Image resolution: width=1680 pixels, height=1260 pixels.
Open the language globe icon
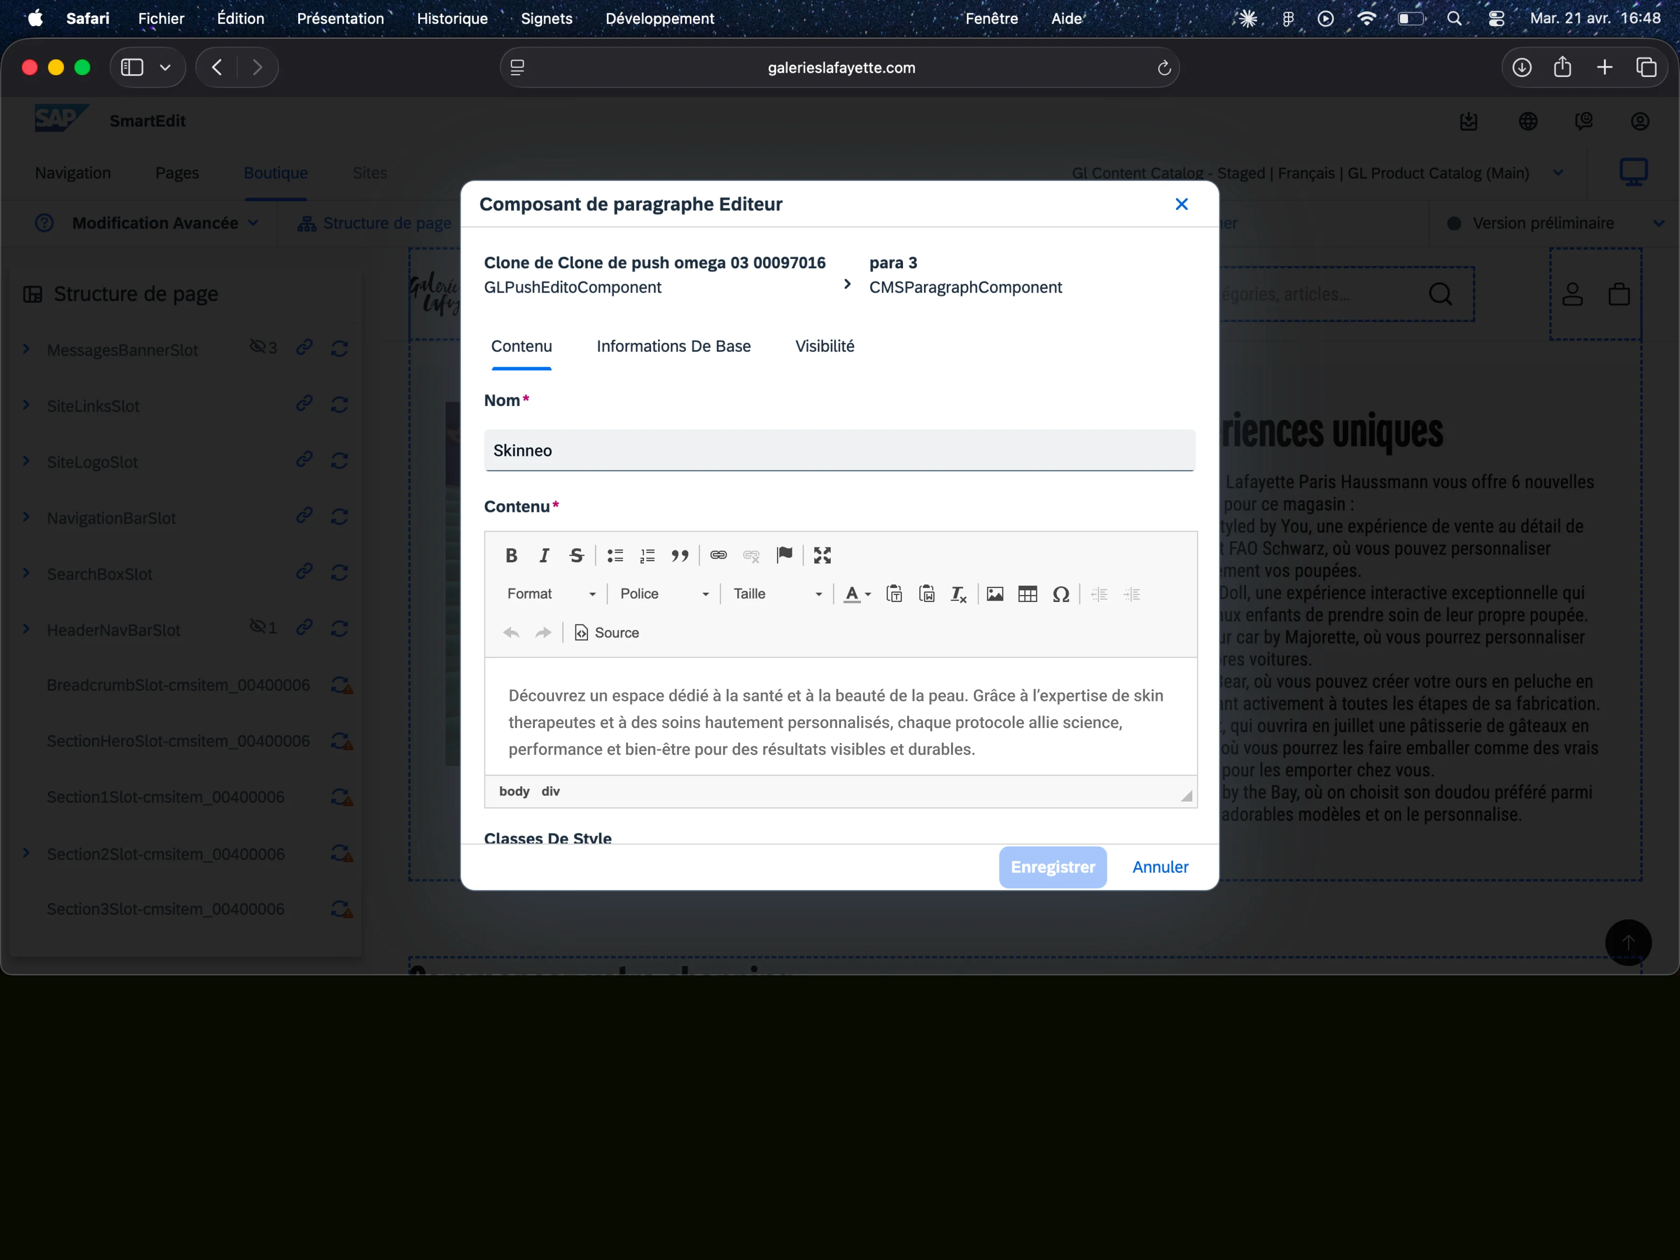pyautogui.click(x=1528, y=121)
